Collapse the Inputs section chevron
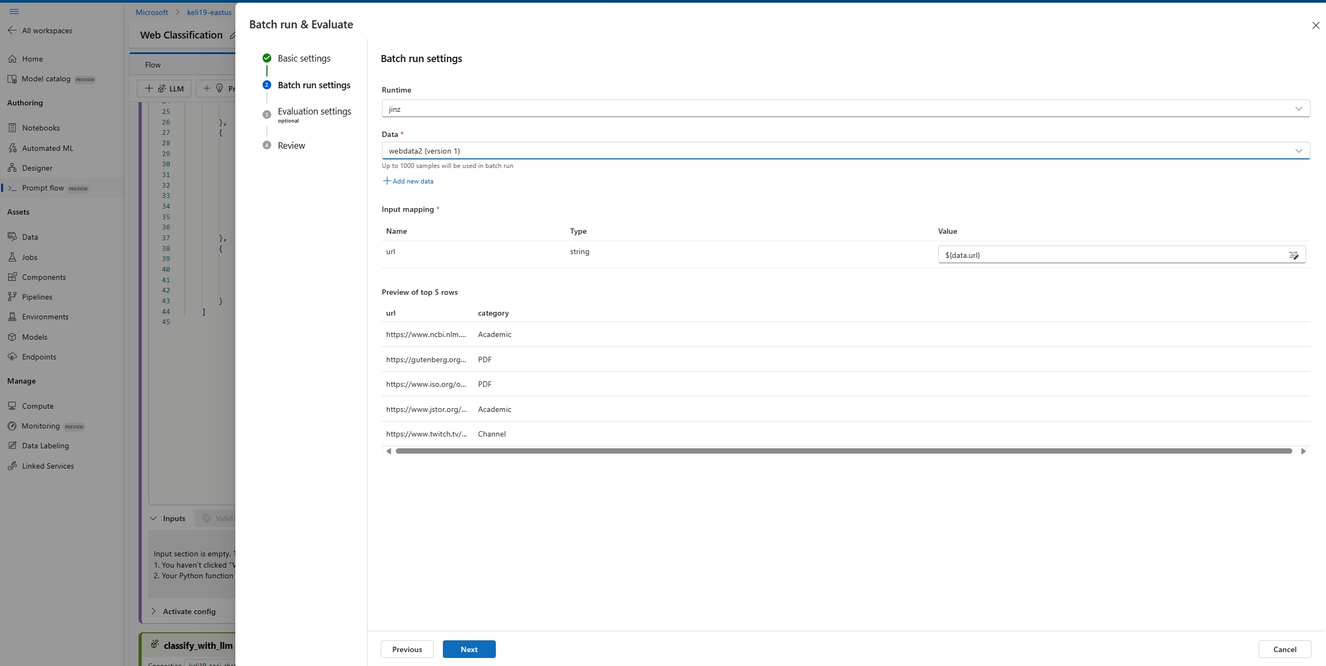 [154, 518]
